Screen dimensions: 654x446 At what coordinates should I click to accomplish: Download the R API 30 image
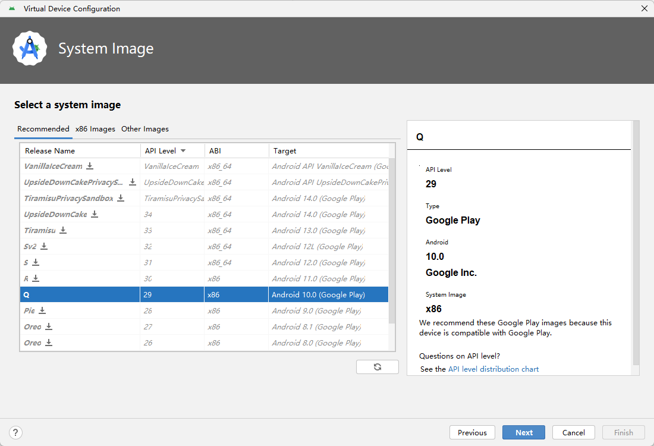36,278
